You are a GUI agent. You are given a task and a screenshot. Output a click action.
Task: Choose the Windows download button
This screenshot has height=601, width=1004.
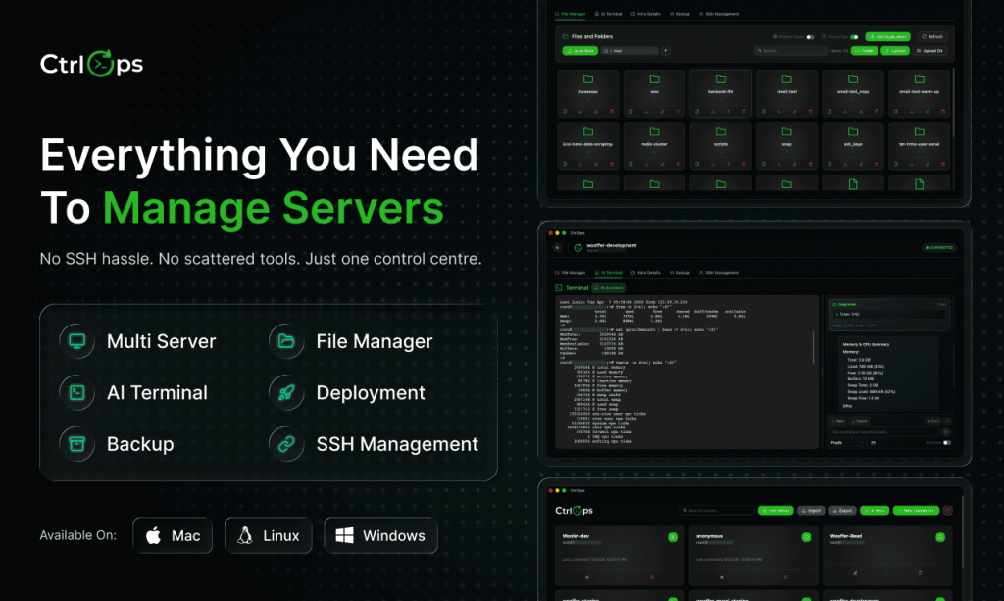click(x=381, y=535)
